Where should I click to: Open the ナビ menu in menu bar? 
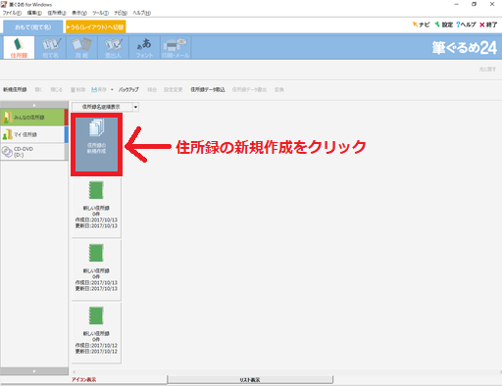coord(121,13)
